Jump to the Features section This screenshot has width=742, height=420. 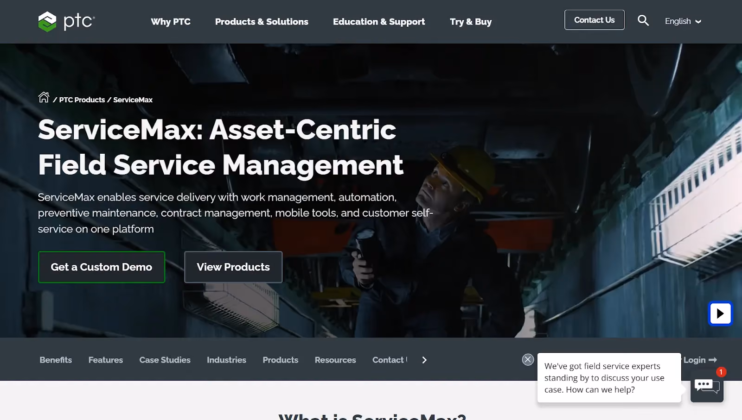106,360
